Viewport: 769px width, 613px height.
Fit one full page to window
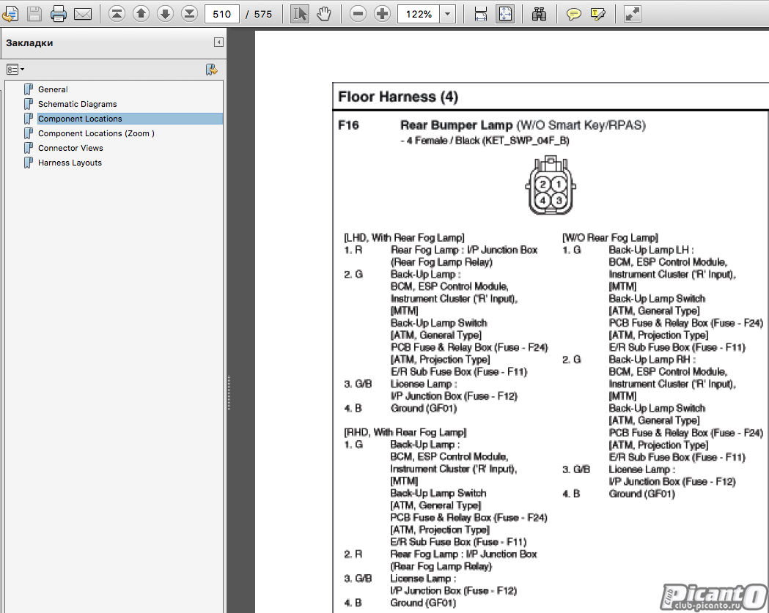point(505,14)
